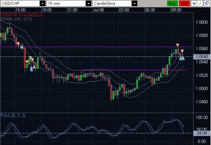
Task: Click the 09:00 time axis label
Action: click(x=176, y=10)
